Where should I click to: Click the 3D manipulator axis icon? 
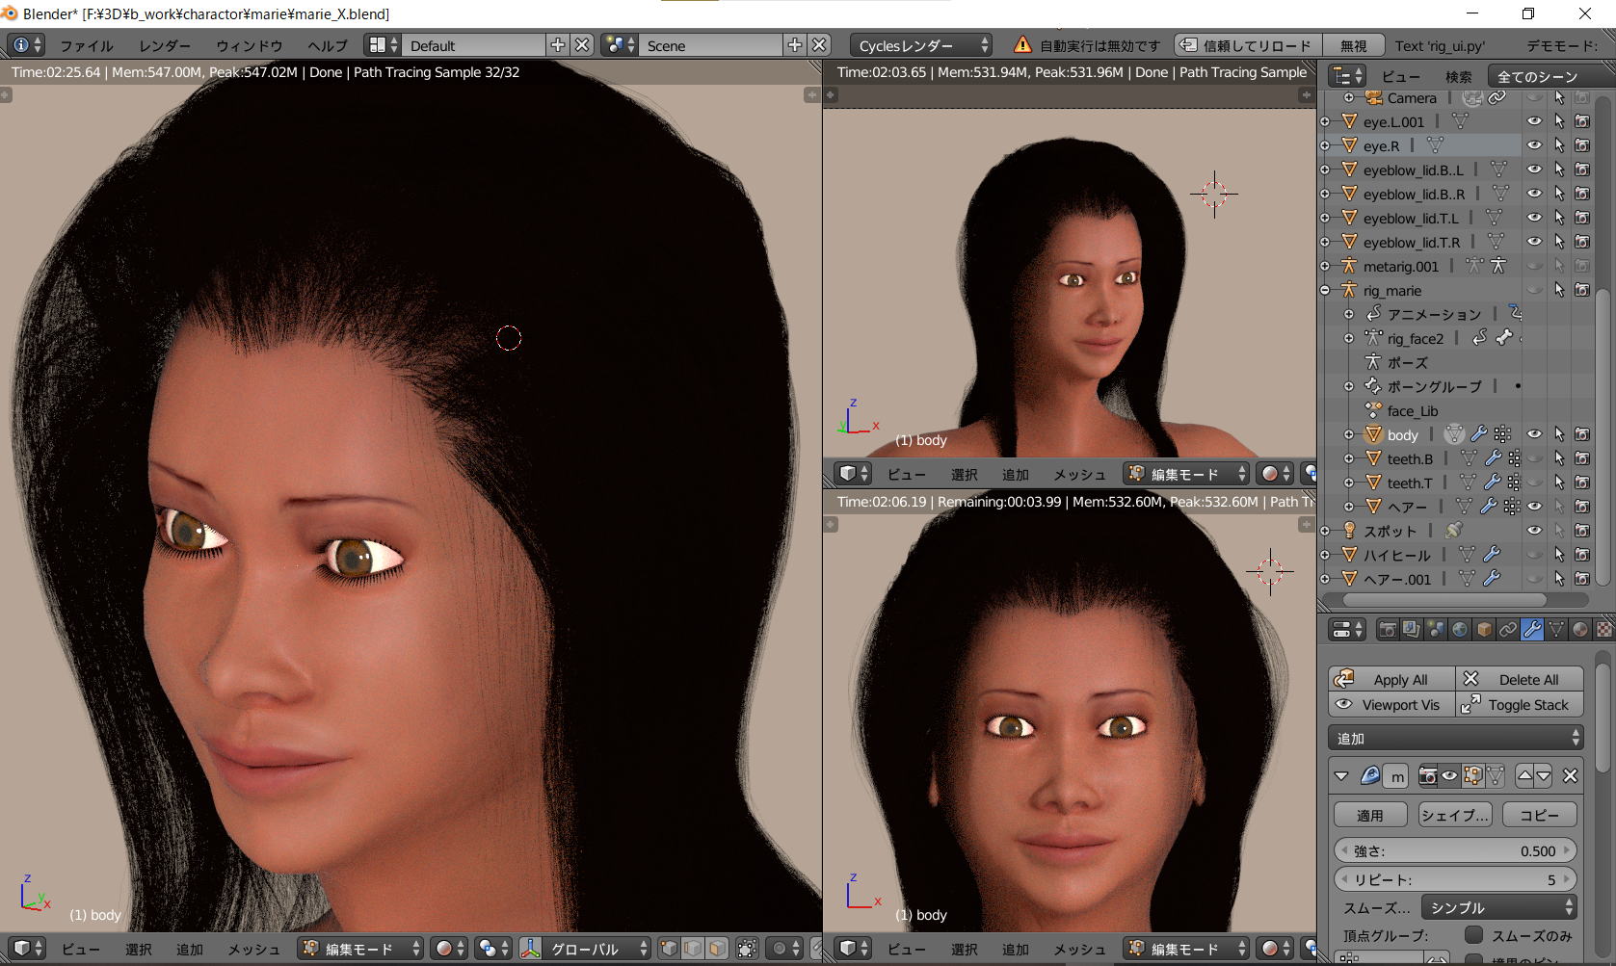(x=530, y=949)
